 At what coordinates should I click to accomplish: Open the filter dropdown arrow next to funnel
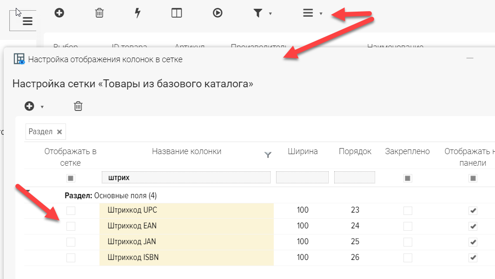tap(270, 13)
